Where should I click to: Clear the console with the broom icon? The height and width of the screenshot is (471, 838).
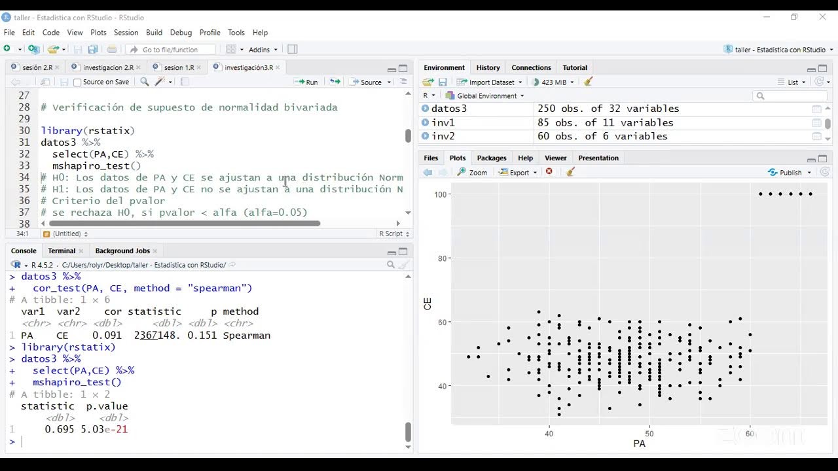point(404,265)
